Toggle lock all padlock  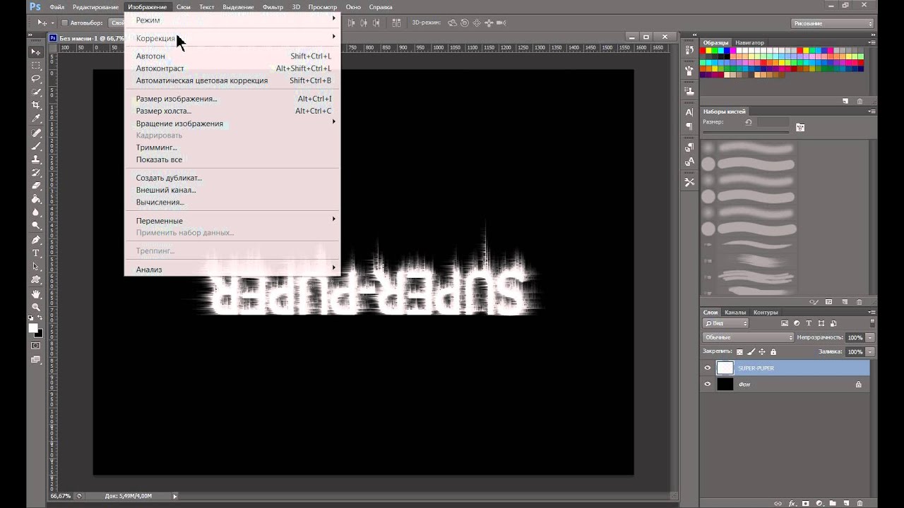773,351
